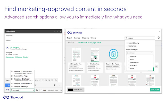Click the Subject field
Screen dimensions: 165x103
(33, 40)
